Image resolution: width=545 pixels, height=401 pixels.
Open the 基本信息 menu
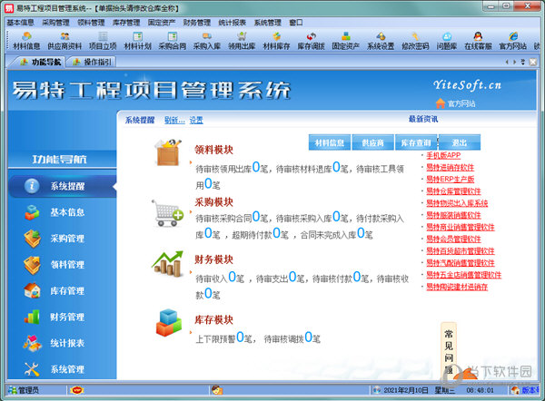(21, 23)
